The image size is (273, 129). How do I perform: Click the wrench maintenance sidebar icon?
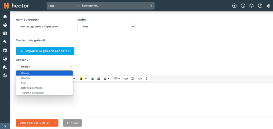(5, 42)
